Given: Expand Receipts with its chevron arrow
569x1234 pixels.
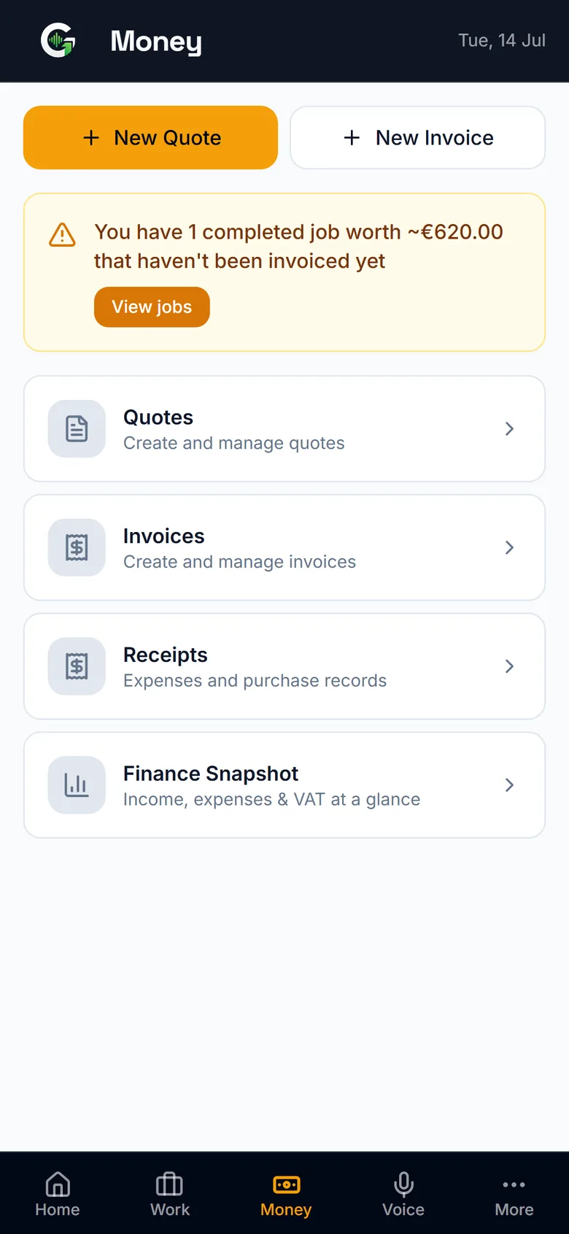Looking at the screenshot, I should coord(509,666).
